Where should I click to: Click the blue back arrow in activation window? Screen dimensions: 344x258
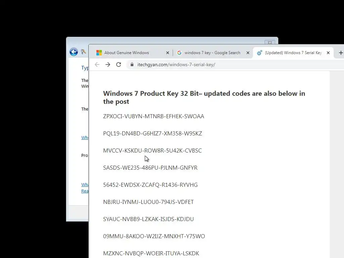74,52
